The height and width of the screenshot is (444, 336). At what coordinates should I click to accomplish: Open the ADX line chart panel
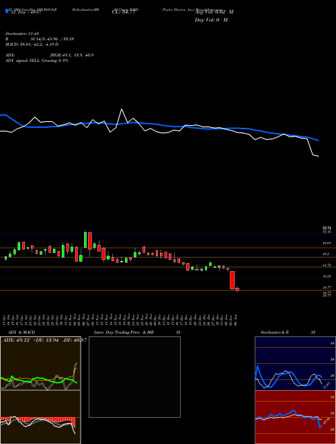(40, 363)
